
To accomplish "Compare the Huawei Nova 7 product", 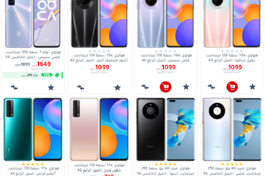I will pos(14,88).
